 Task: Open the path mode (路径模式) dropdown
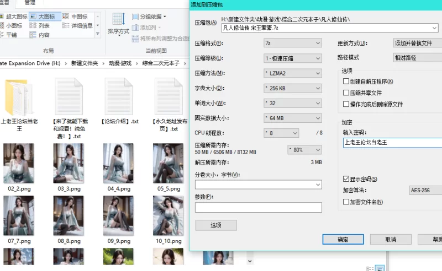[418, 58]
